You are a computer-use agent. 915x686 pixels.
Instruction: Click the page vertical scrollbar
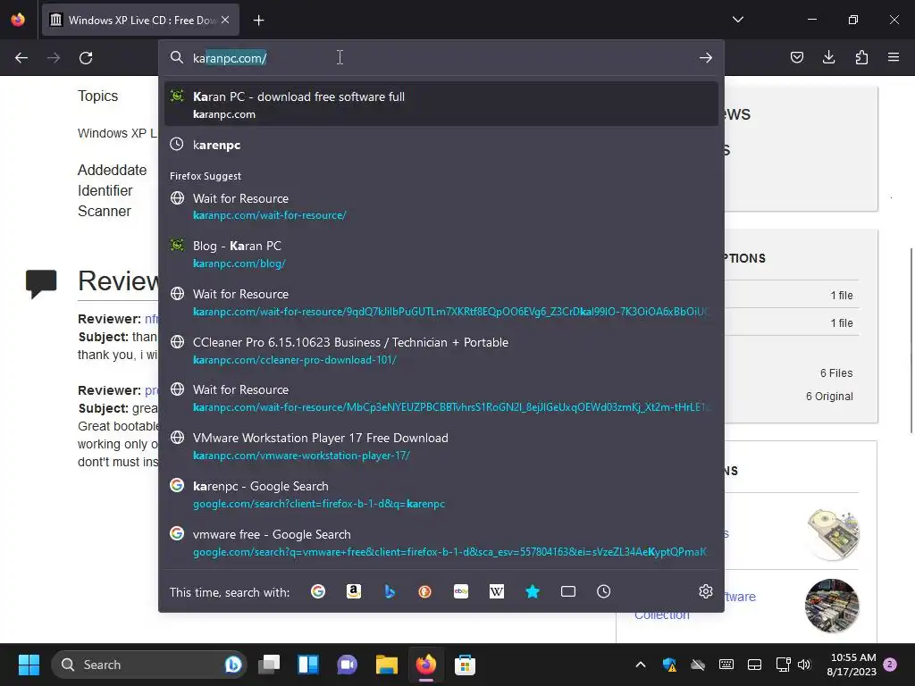911,340
